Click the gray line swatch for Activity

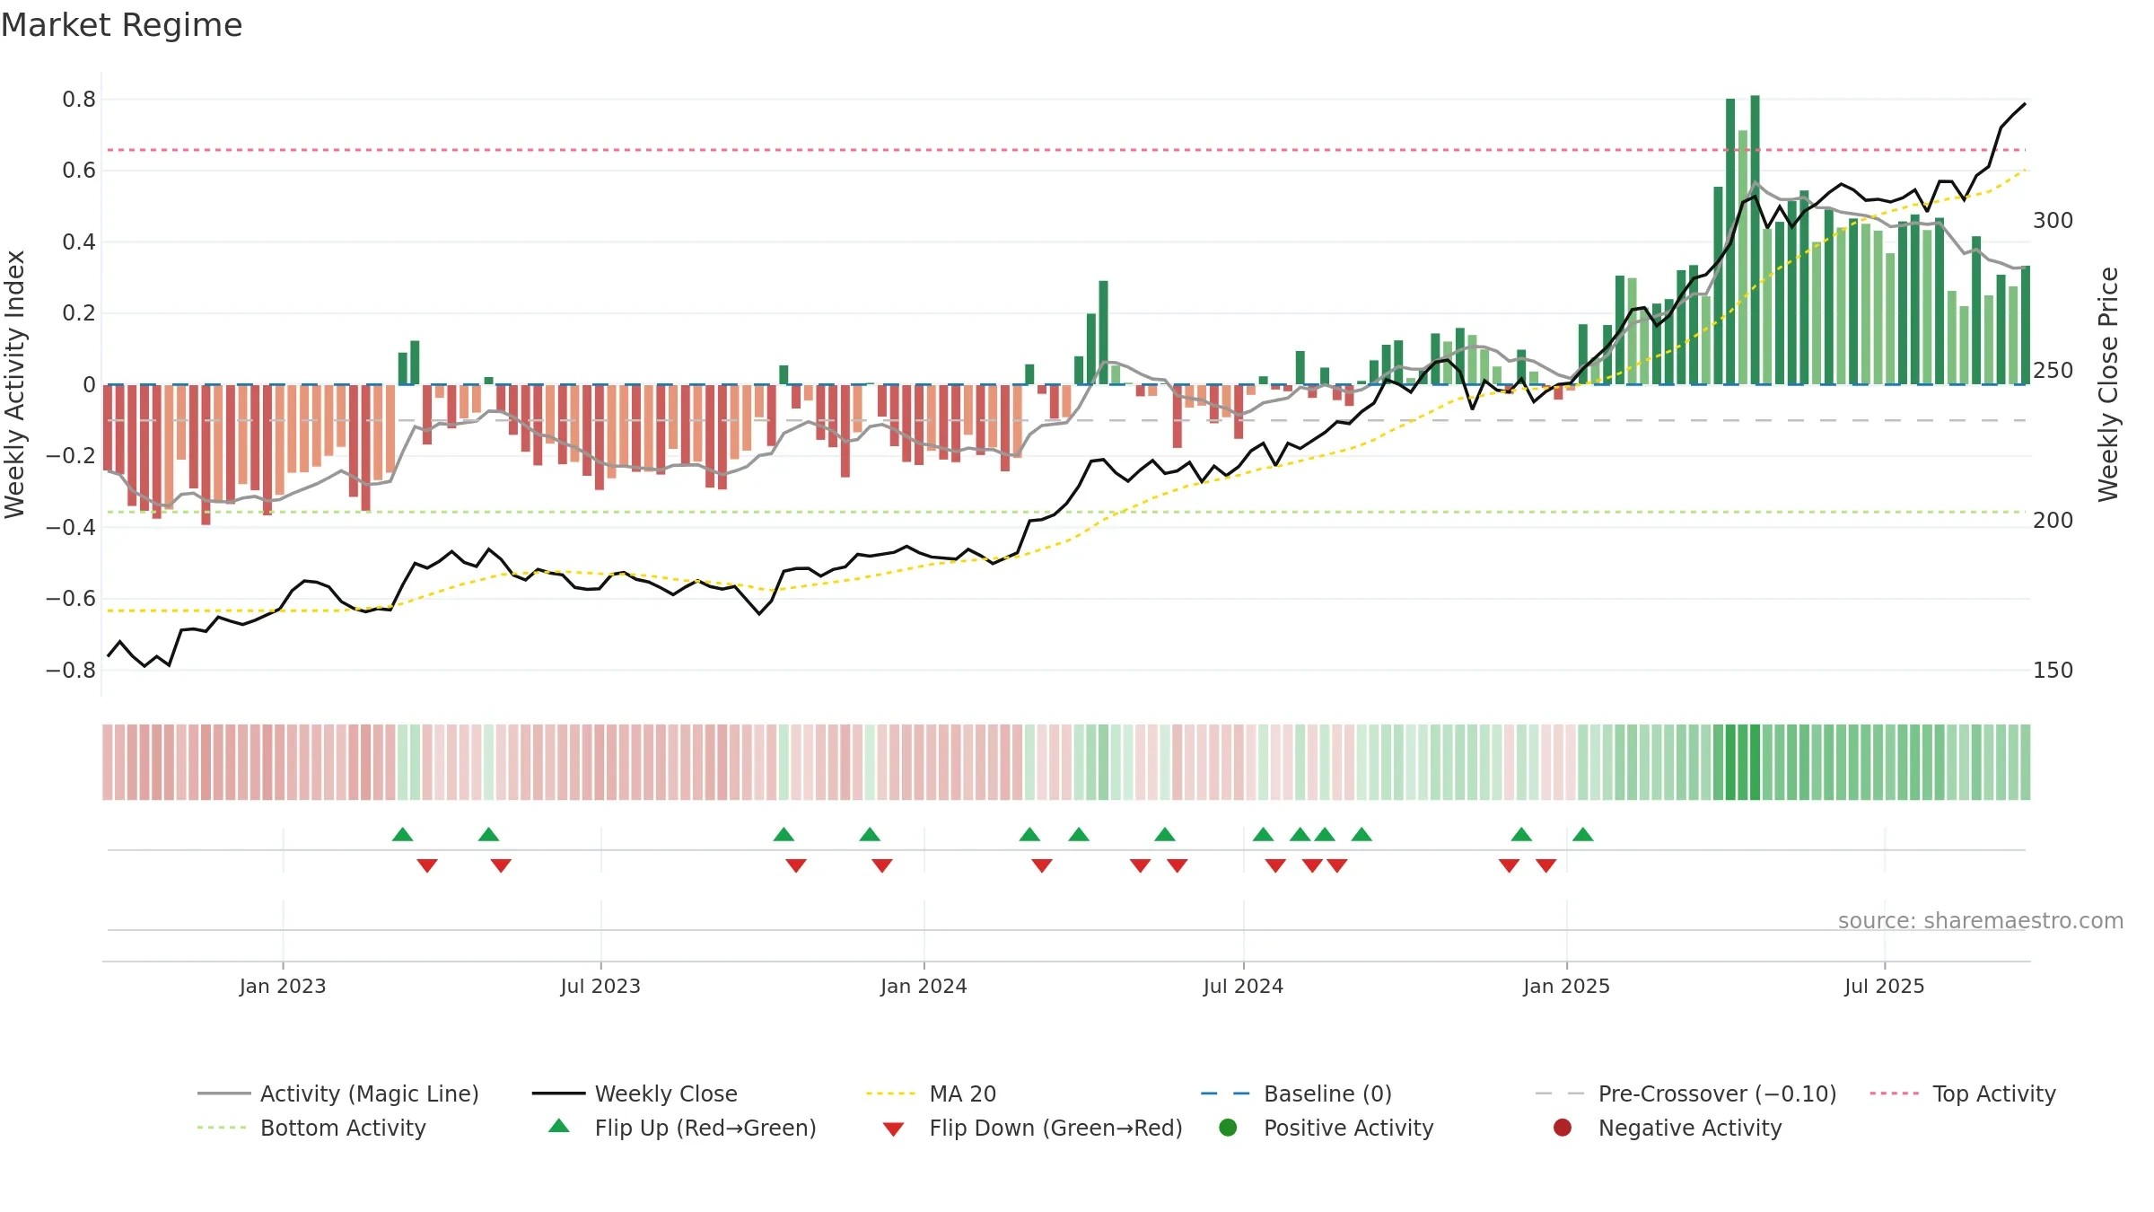pos(223,1093)
